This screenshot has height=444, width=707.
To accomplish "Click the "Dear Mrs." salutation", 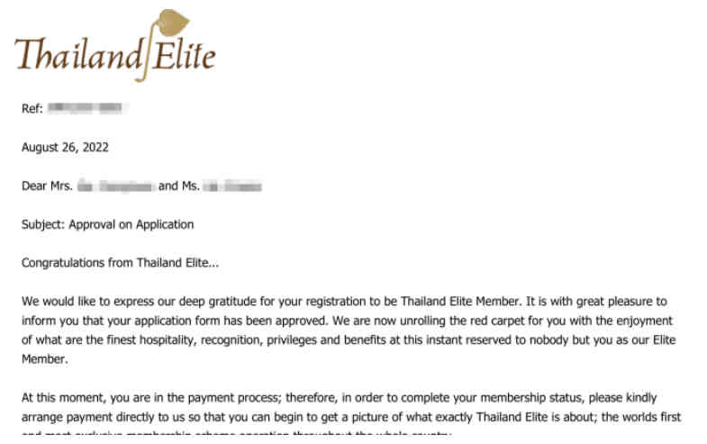I will [47, 186].
